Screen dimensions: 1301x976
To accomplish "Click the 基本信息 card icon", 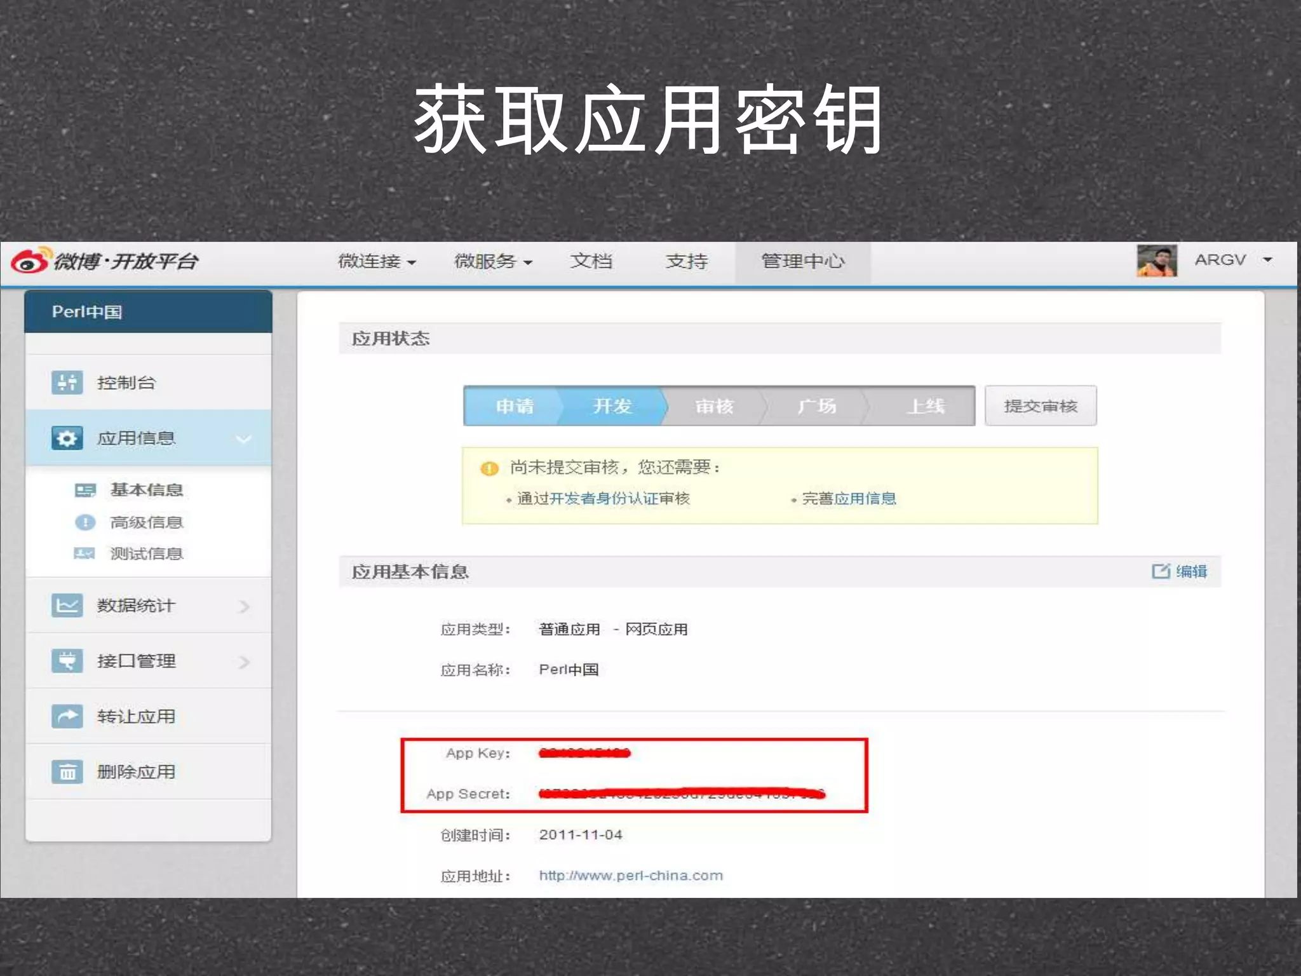I will point(85,490).
